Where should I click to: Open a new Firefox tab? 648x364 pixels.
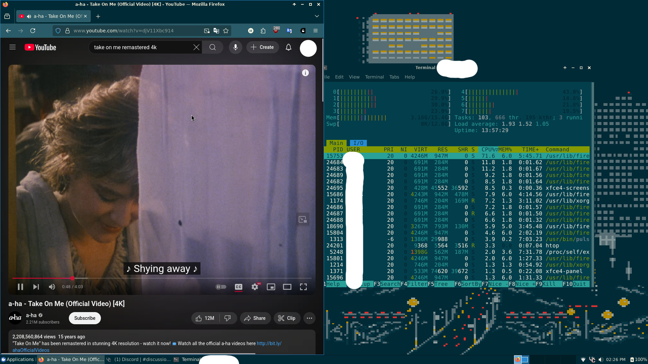(x=98, y=16)
